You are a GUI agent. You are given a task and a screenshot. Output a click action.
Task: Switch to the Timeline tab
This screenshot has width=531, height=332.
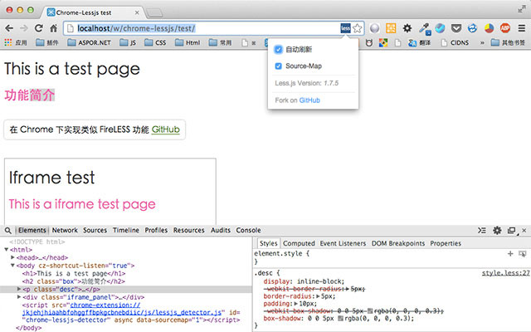click(x=125, y=231)
